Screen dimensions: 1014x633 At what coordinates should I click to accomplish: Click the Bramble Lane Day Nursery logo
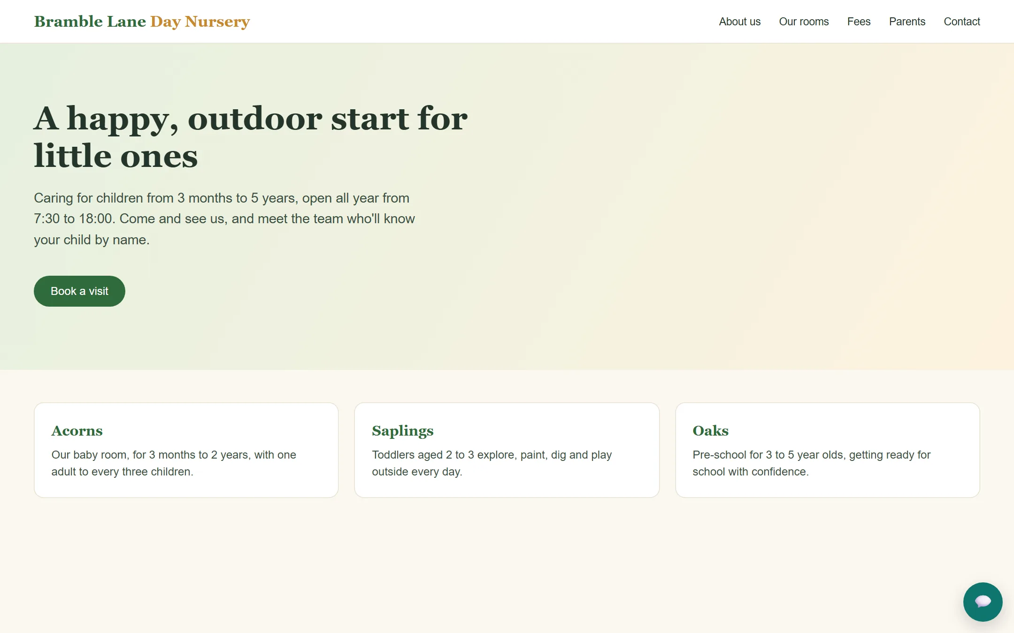coord(142,22)
